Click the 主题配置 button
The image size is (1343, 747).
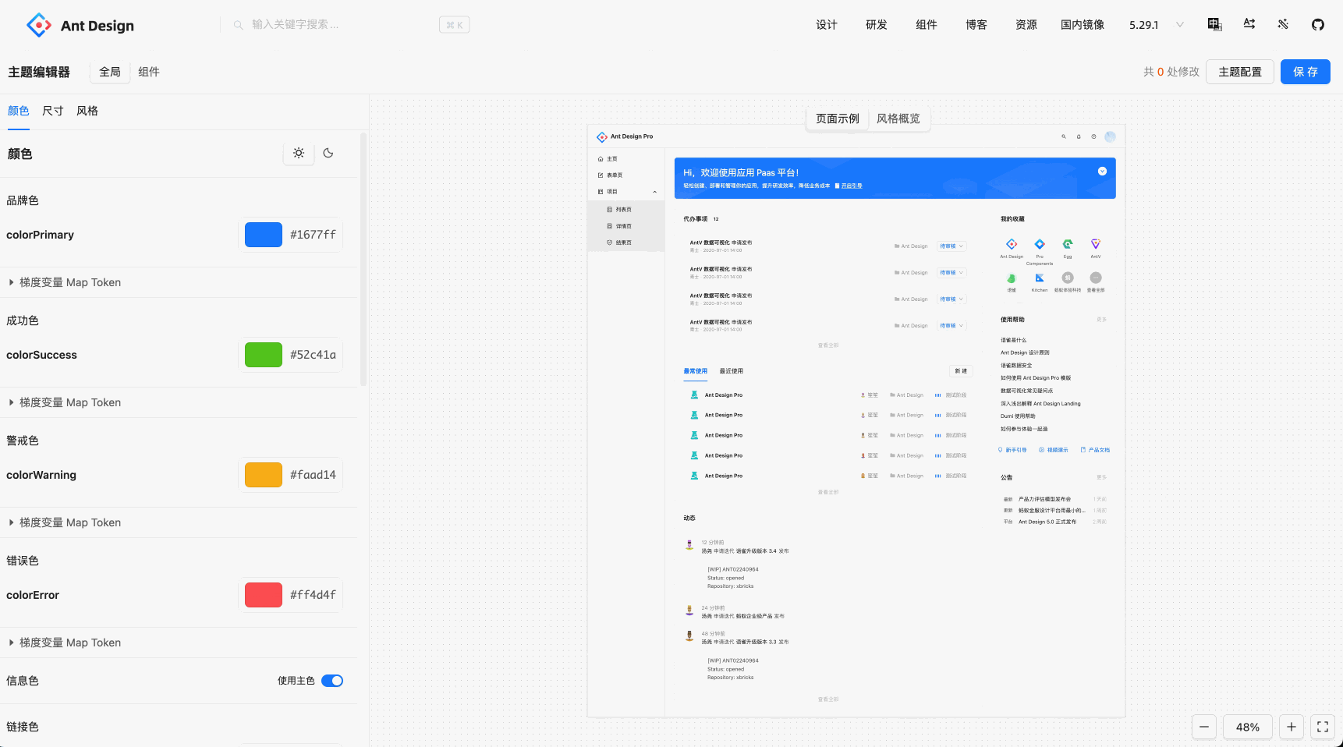(1240, 72)
